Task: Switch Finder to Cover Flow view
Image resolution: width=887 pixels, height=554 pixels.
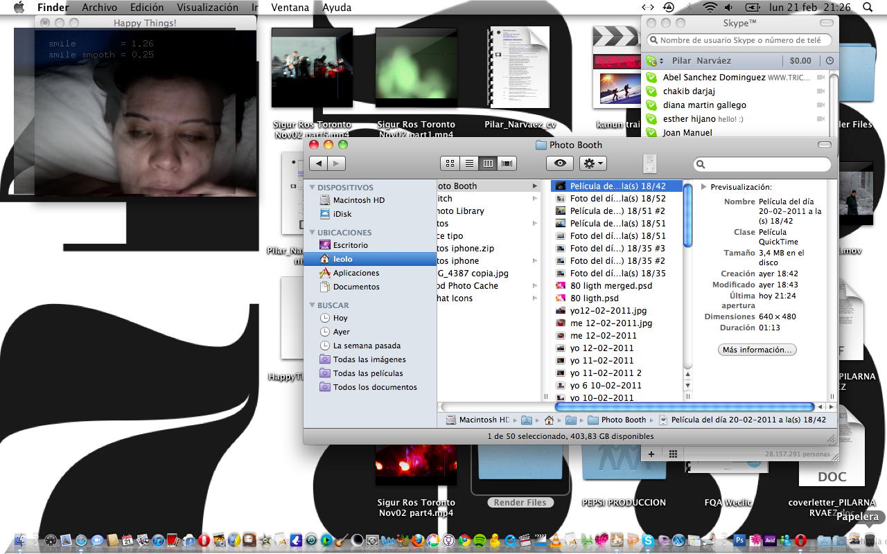Action: click(x=508, y=163)
